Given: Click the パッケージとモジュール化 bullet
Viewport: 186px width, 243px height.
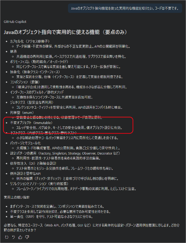Looking at the screenshot, I should 26,143.
